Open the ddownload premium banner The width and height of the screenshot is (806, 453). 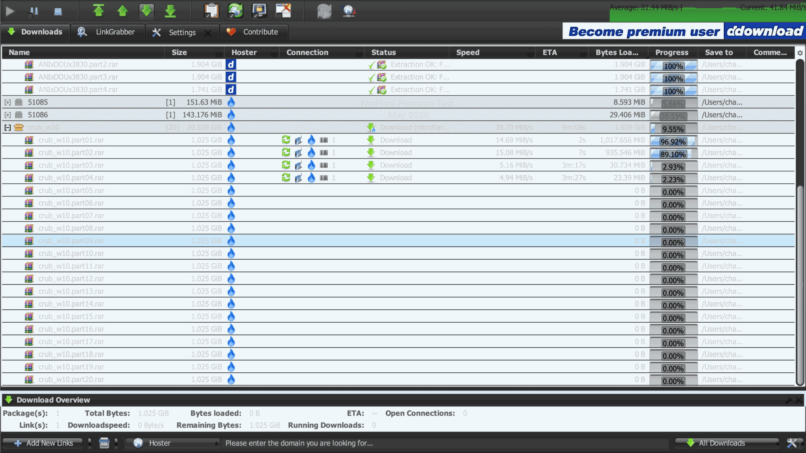click(684, 31)
